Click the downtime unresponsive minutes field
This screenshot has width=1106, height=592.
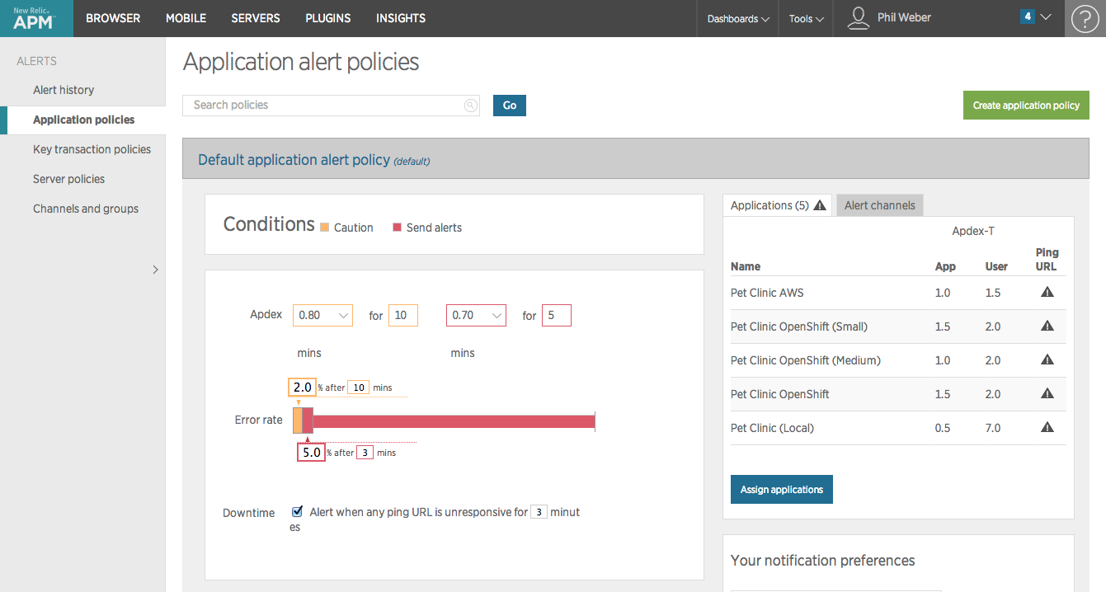[539, 511]
